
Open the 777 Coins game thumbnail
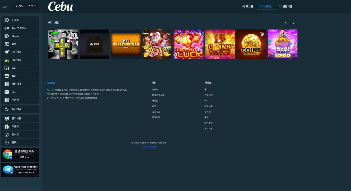click(x=251, y=44)
